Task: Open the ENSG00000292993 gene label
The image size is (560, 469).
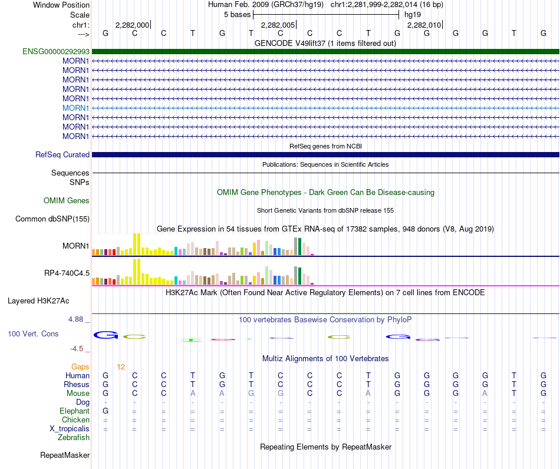Action: [56, 51]
